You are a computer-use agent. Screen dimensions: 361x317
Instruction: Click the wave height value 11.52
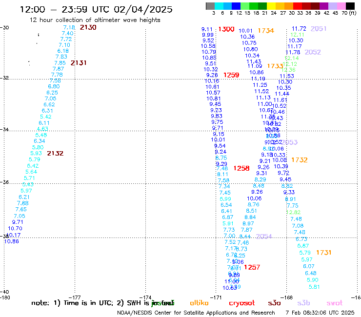(261, 91)
